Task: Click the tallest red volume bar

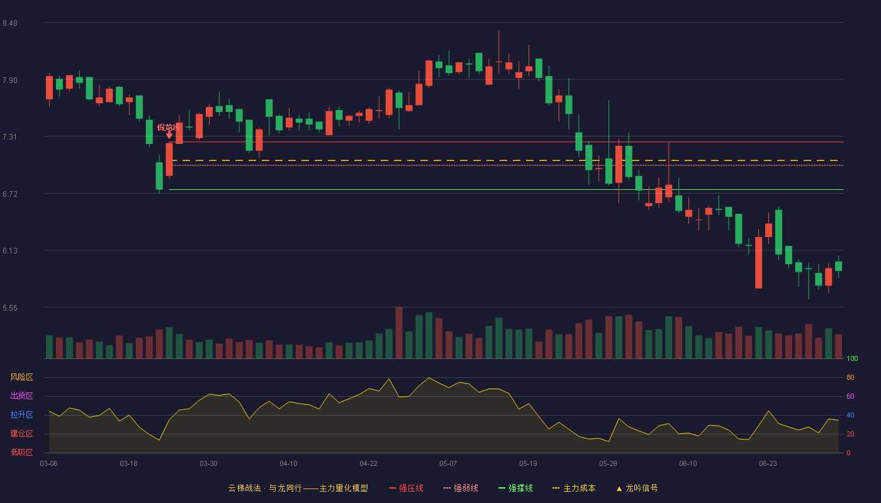Action: [399, 333]
